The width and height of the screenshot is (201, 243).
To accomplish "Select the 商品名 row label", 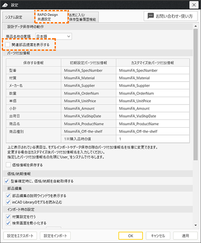I will click(33, 124).
